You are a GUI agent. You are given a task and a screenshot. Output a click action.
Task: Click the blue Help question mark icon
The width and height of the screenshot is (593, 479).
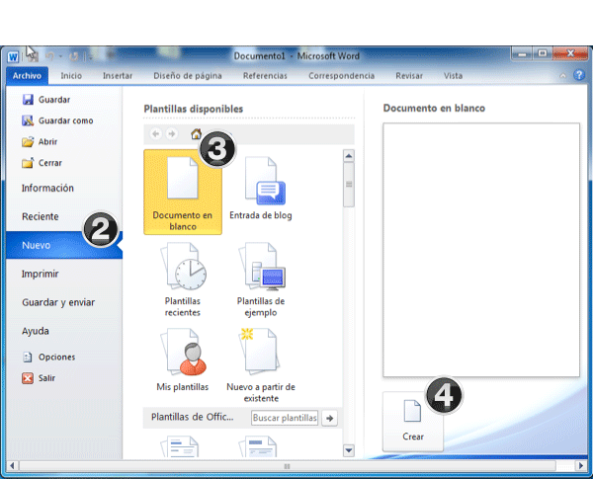[579, 75]
